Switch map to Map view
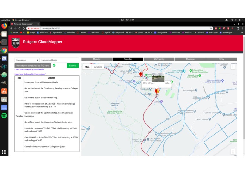 coord(87,67)
